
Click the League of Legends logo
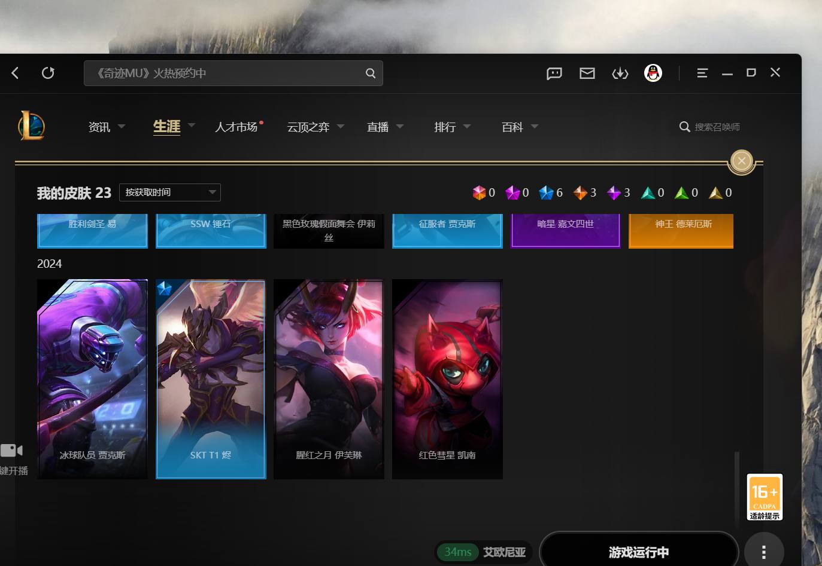(31, 126)
